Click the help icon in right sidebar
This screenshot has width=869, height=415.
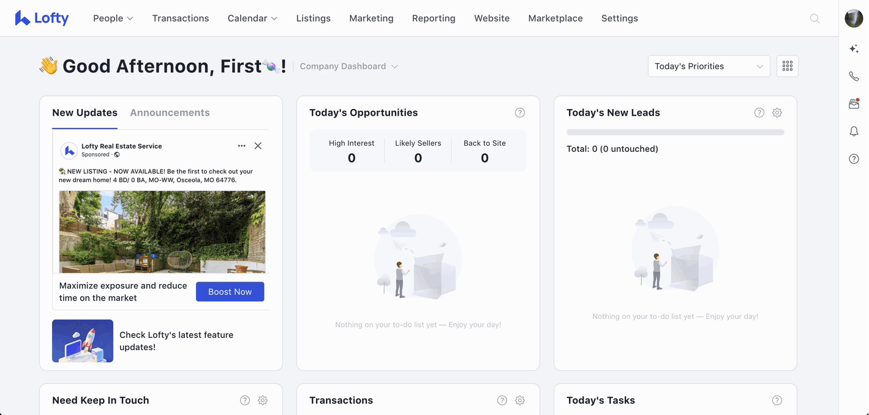[854, 159]
